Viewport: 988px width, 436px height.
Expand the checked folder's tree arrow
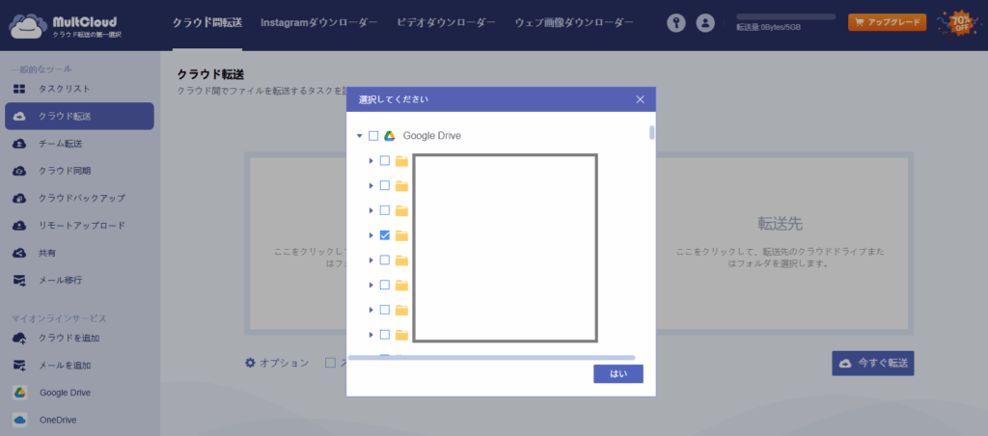coord(371,234)
